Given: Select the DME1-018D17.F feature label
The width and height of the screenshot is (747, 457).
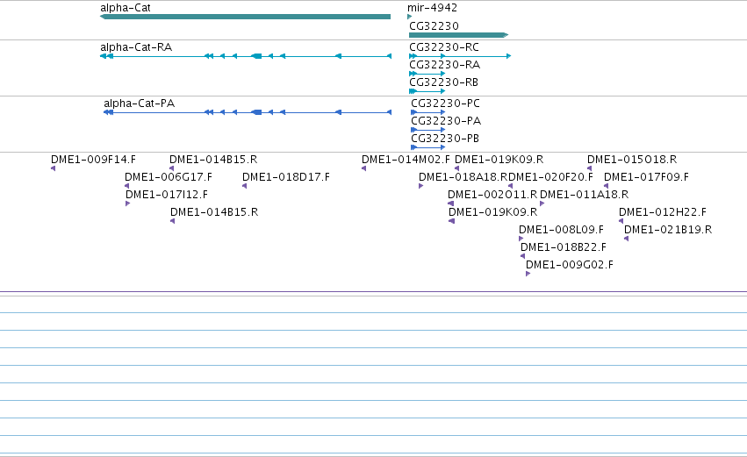Looking at the screenshot, I should (x=286, y=177).
